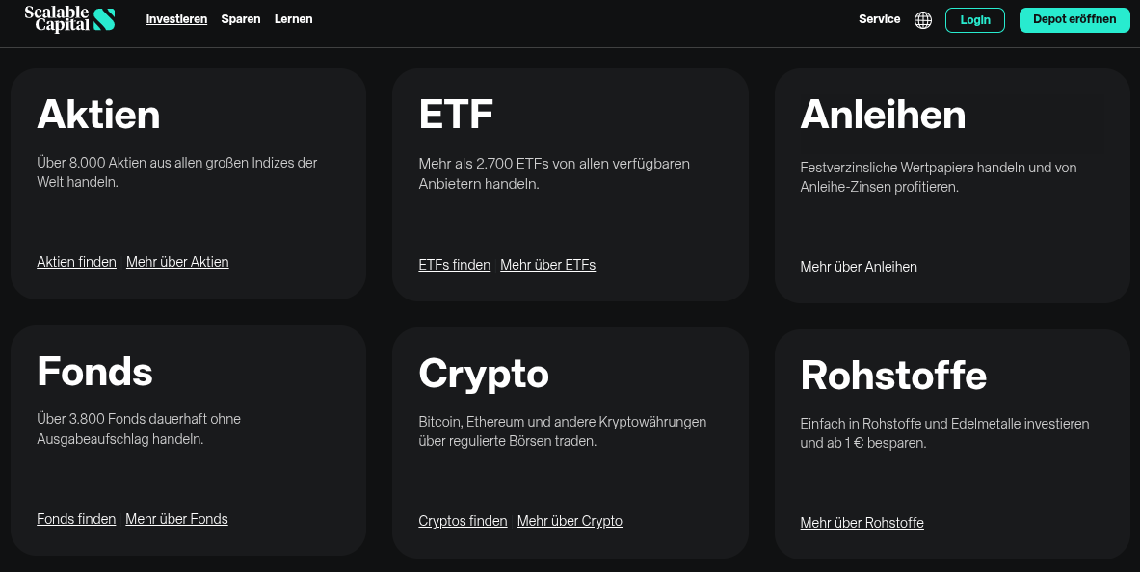Click the Login button
This screenshot has width=1140, height=572.
coord(974,20)
